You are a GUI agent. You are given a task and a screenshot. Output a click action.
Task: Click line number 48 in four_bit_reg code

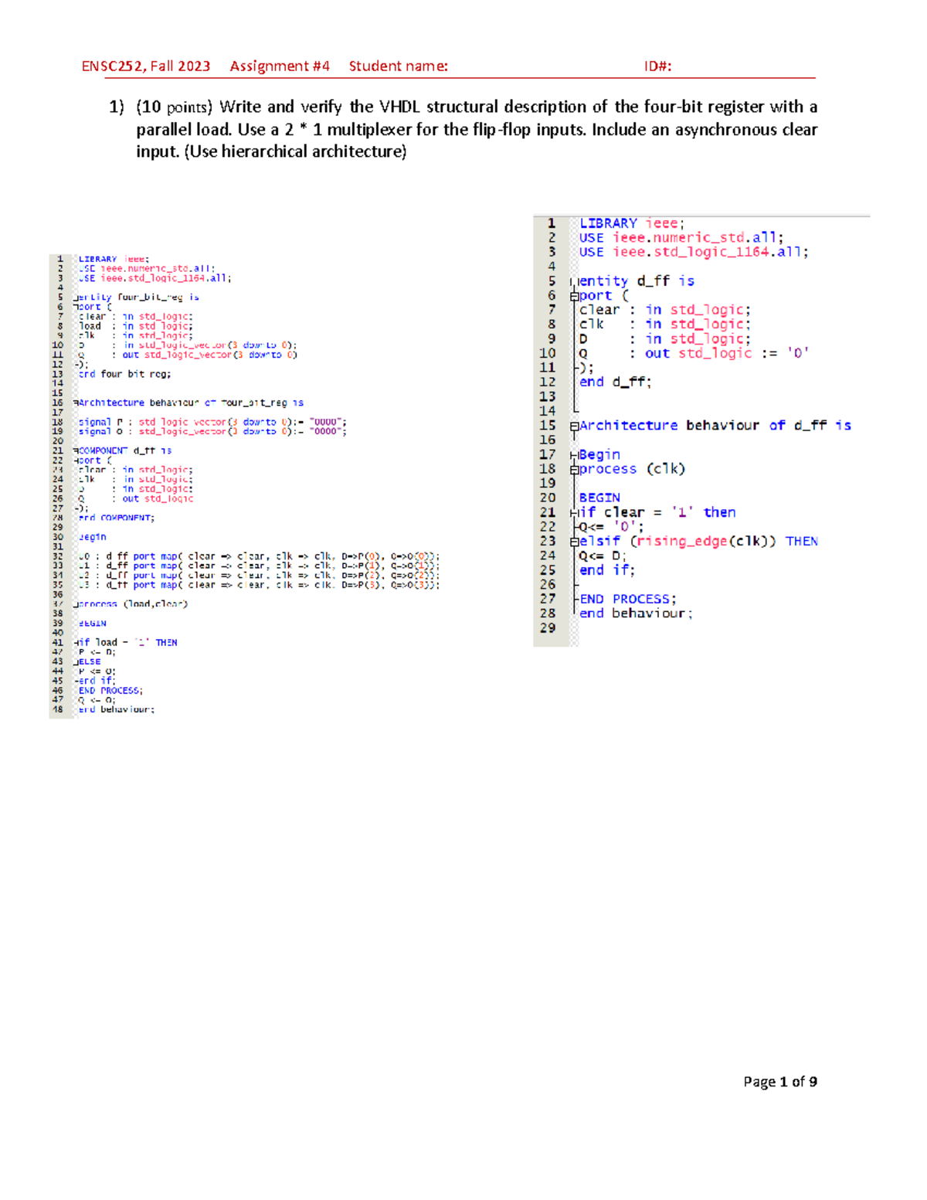57,709
